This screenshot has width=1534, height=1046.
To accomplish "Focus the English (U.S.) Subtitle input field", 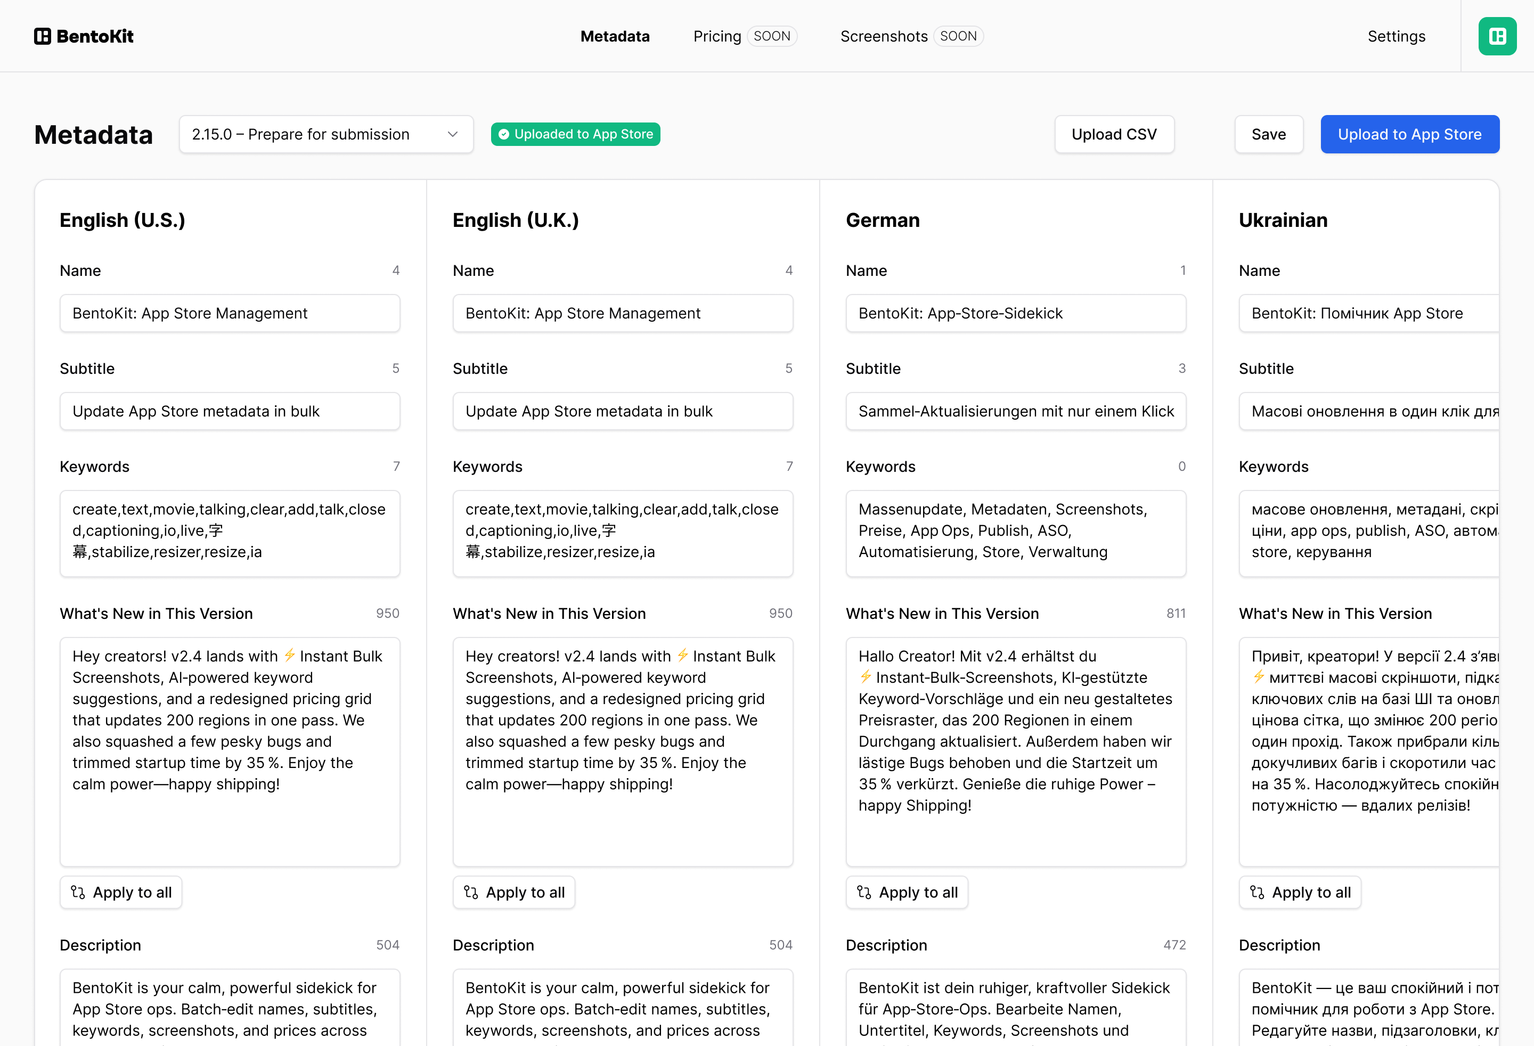I will point(230,411).
